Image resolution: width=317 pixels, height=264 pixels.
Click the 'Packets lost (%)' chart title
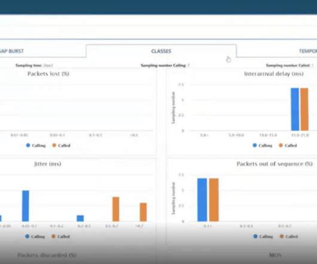(48, 74)
